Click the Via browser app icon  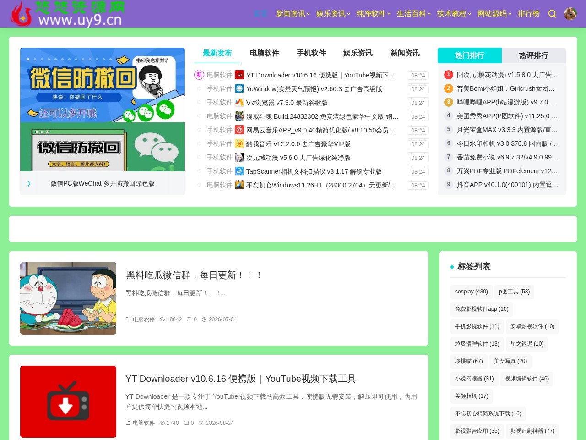(x=239, y=103)
